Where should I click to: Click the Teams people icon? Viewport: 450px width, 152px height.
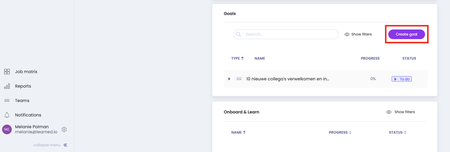(x=7, y=101)
